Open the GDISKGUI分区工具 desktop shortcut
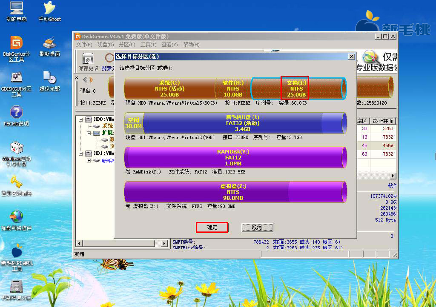Screen dimensions: 436x307 point(17,84)
